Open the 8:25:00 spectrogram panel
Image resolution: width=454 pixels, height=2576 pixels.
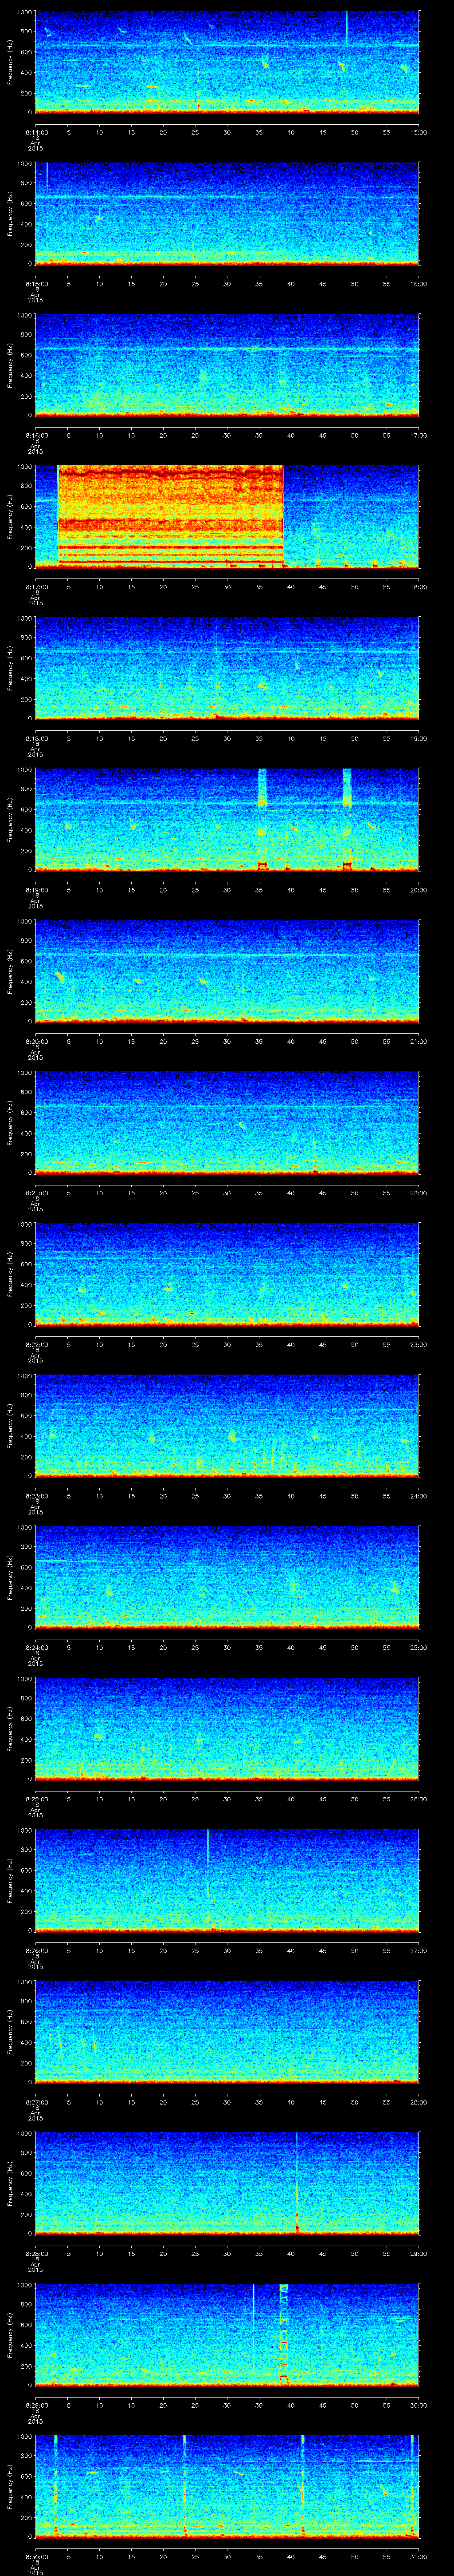227,1728
